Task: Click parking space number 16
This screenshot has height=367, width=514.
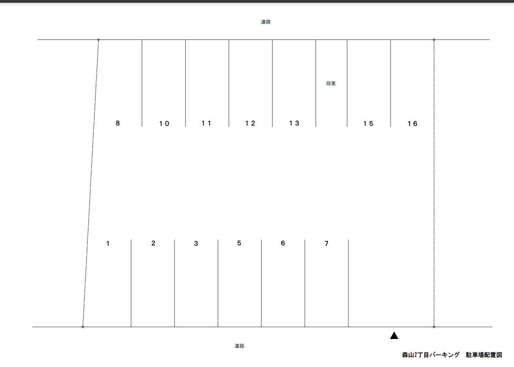Action: coord(412,123)
